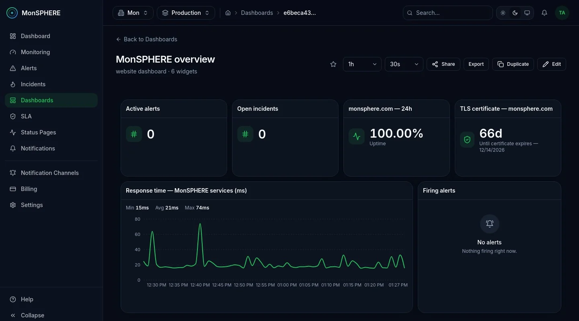Open the Production environment dropdown
Viewport: 579px width, 321px height.
pyautogui.click(x=186, y=13)
